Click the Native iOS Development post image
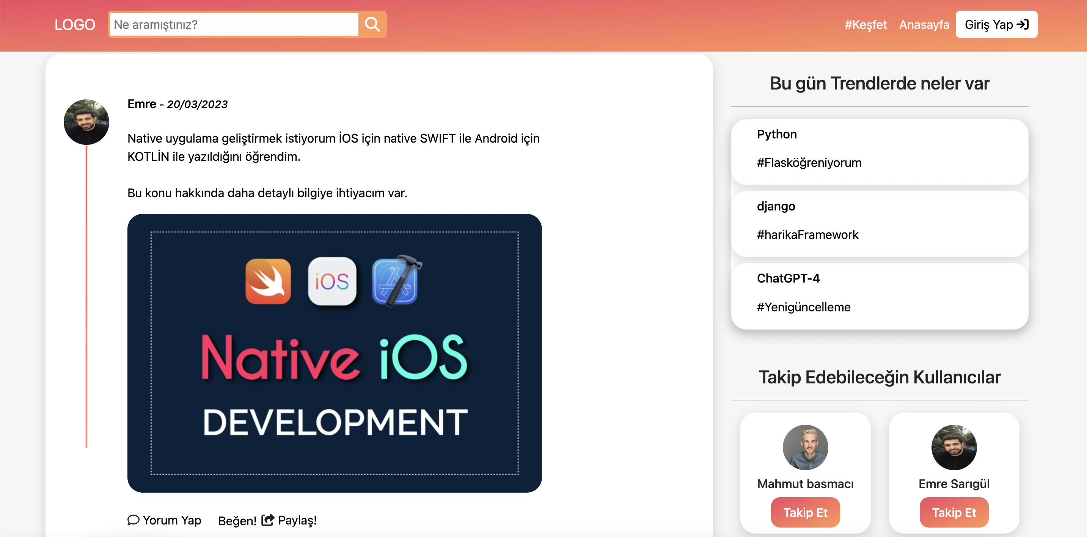 click(334, 353)
